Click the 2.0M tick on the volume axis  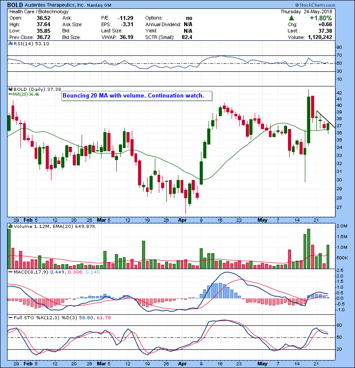coord(342,226)
